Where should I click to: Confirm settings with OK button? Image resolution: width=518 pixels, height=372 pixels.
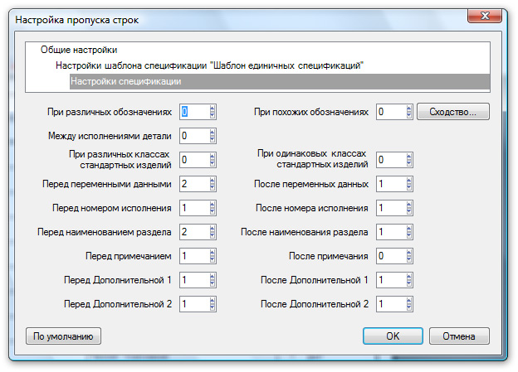(393, 336)
